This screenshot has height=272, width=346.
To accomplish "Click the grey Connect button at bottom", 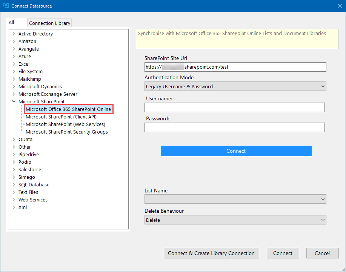I will tap(283, 253).
